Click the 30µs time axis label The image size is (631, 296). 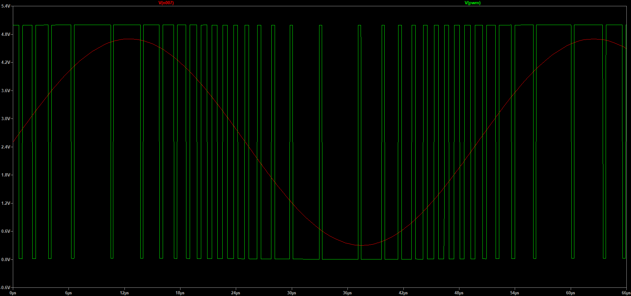click(292, 293)
